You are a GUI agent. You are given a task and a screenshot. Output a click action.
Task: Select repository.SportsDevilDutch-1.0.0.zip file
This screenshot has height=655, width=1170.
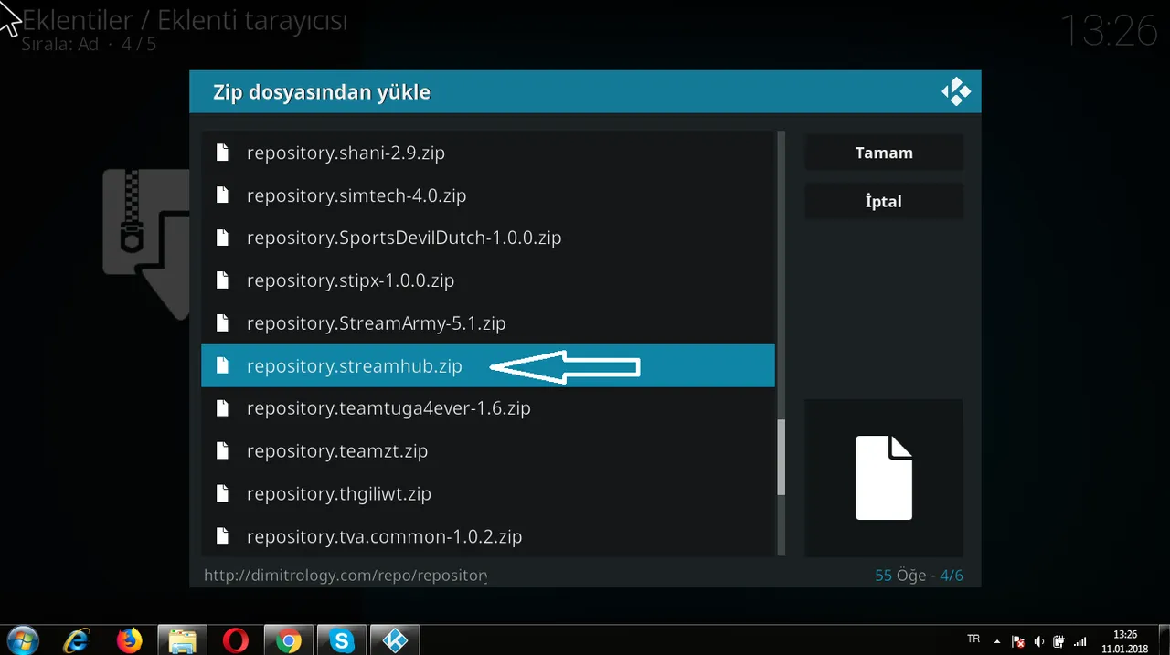tap(488, 238)
